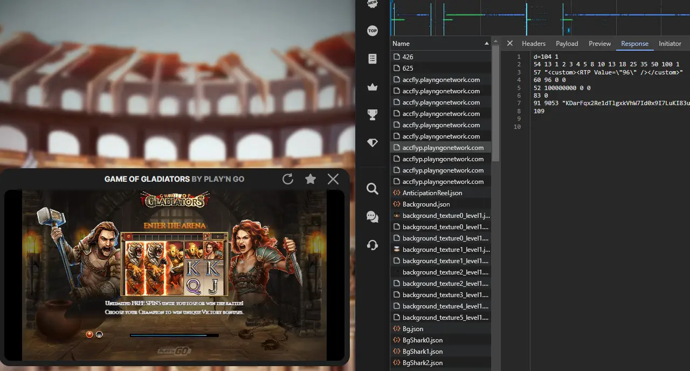Screen dimensions: 690x371
Task: Click the 'GAME OF GLADIATORS BY PLAY'N GO' title
Action: coord(174,179)
